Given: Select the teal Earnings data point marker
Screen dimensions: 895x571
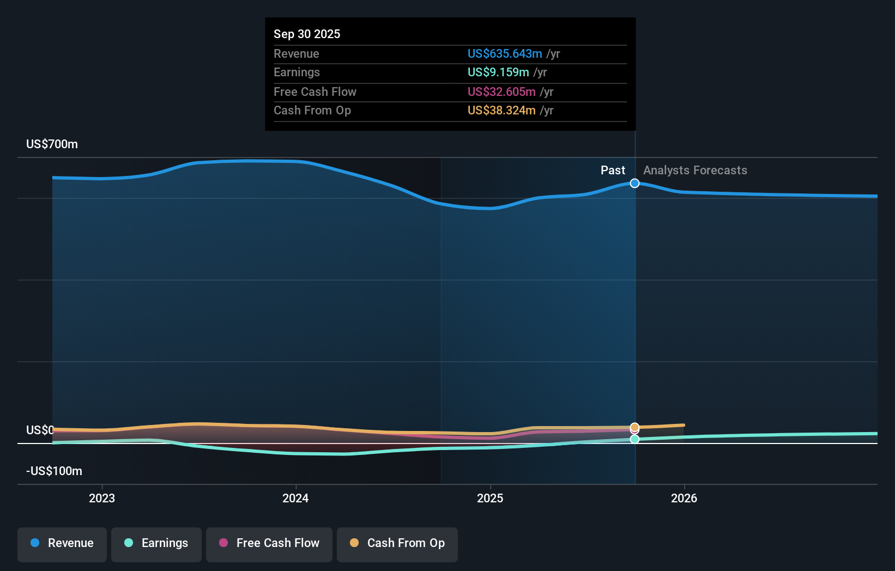Looking at the screenshot, I should pos(634,439).
